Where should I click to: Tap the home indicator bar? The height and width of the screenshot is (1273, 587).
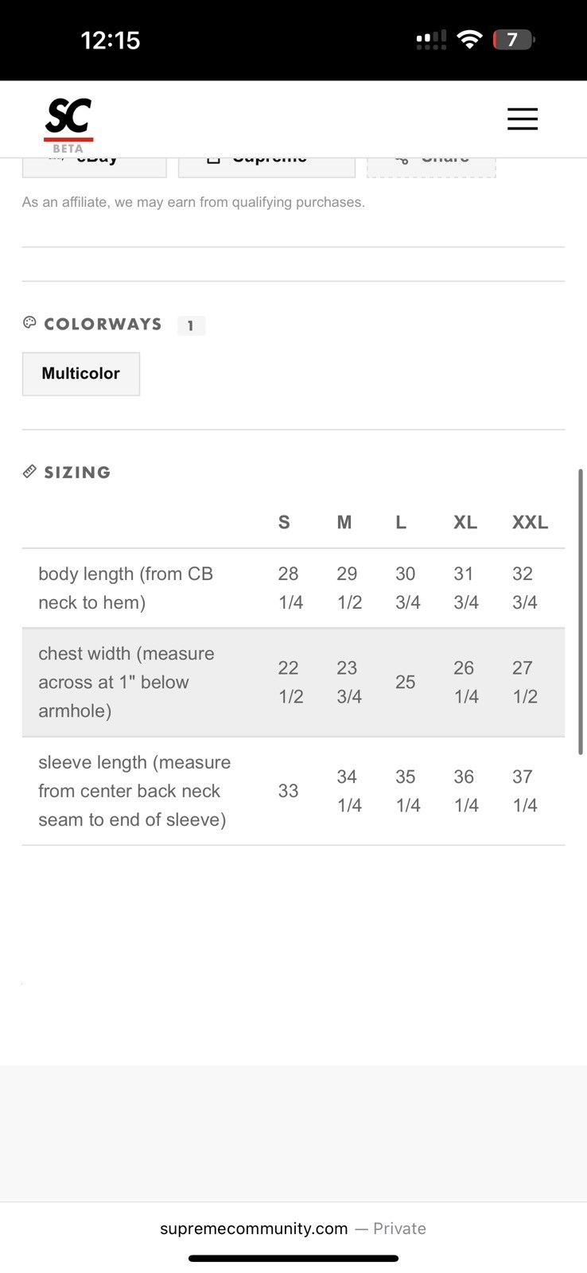293,1259
